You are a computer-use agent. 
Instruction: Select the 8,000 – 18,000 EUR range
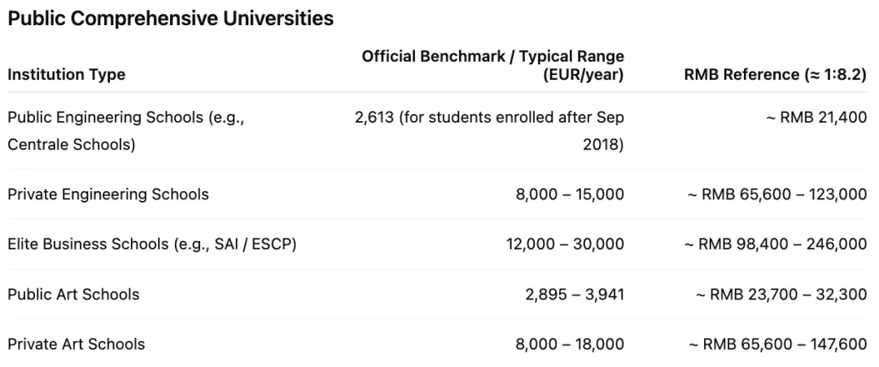(570, 344)
